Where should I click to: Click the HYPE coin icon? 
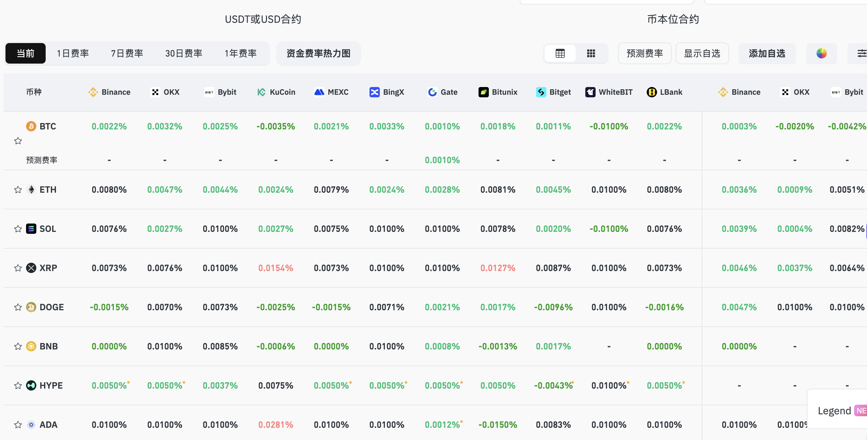(31, 385)
